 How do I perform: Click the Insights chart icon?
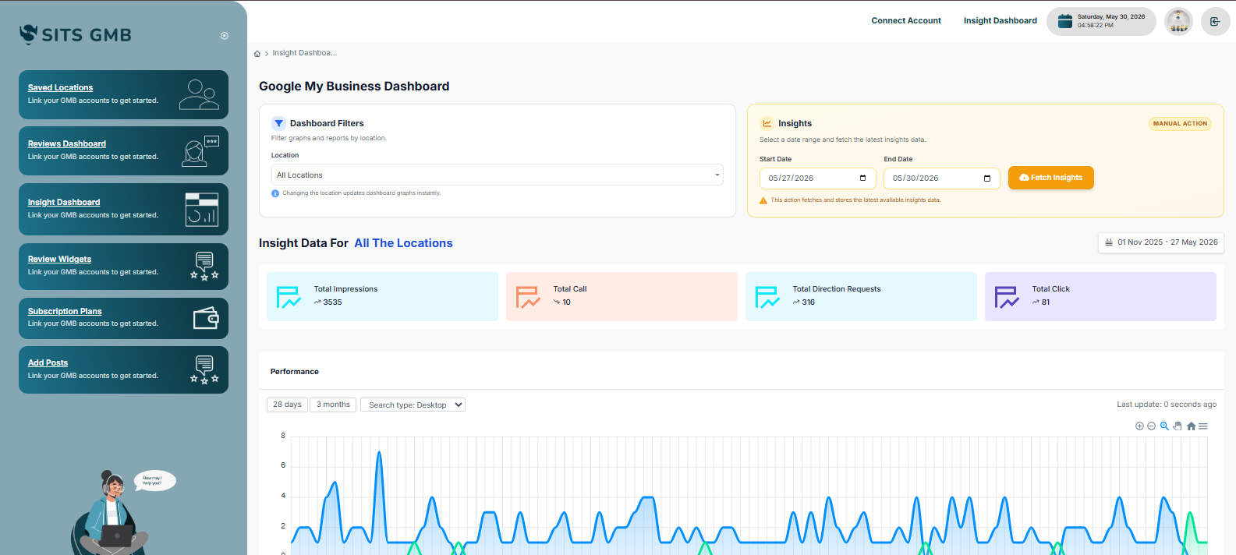click(767, 123)
